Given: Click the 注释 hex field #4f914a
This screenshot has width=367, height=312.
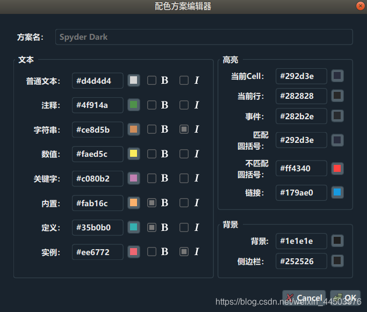Looking at the screenshot, I should click(x=98, y=105).
